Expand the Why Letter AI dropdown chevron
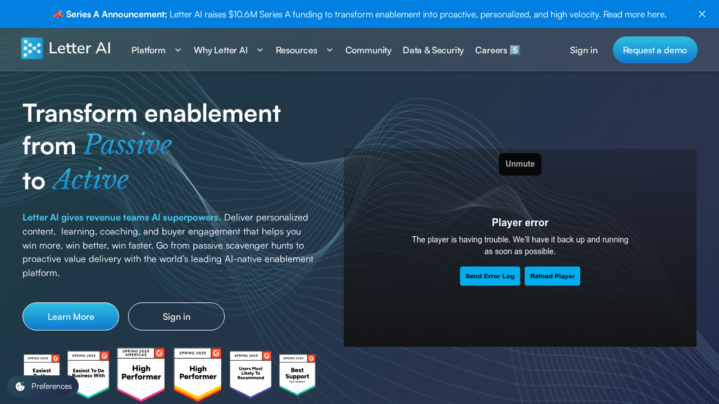This screenshot has width=719, height=404. pos(260,50)
